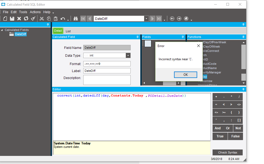Click the Undo arrow icon

point(62,19)
